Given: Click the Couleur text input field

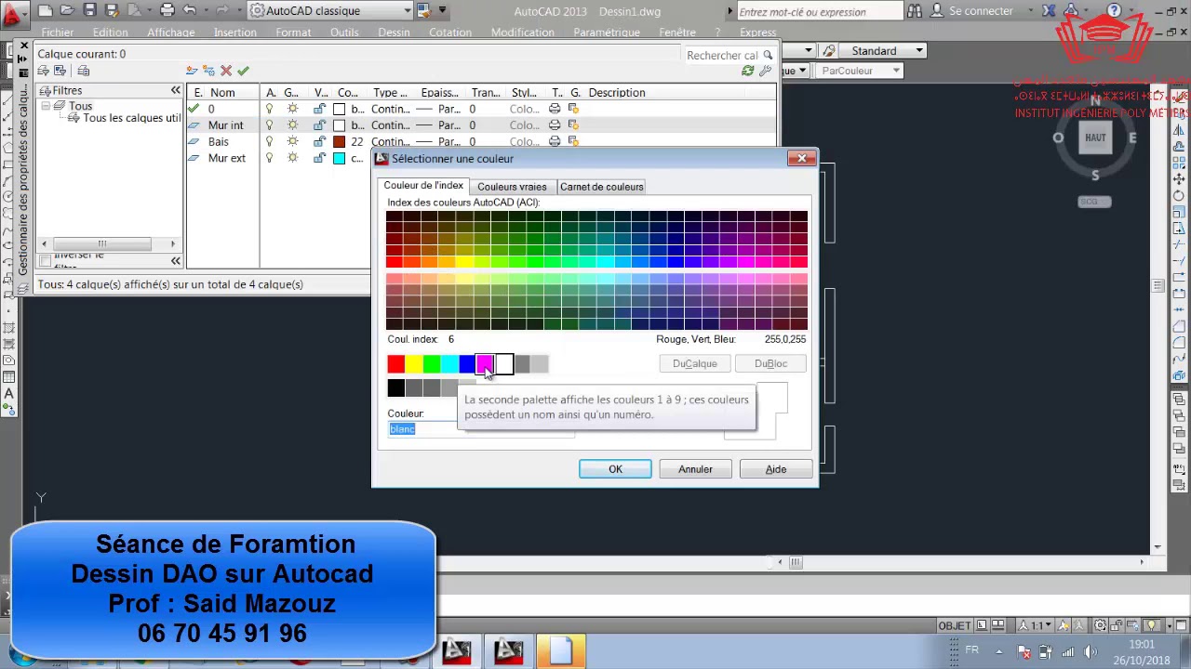Looking at the screenshot, I should click(x=480, y=428).
